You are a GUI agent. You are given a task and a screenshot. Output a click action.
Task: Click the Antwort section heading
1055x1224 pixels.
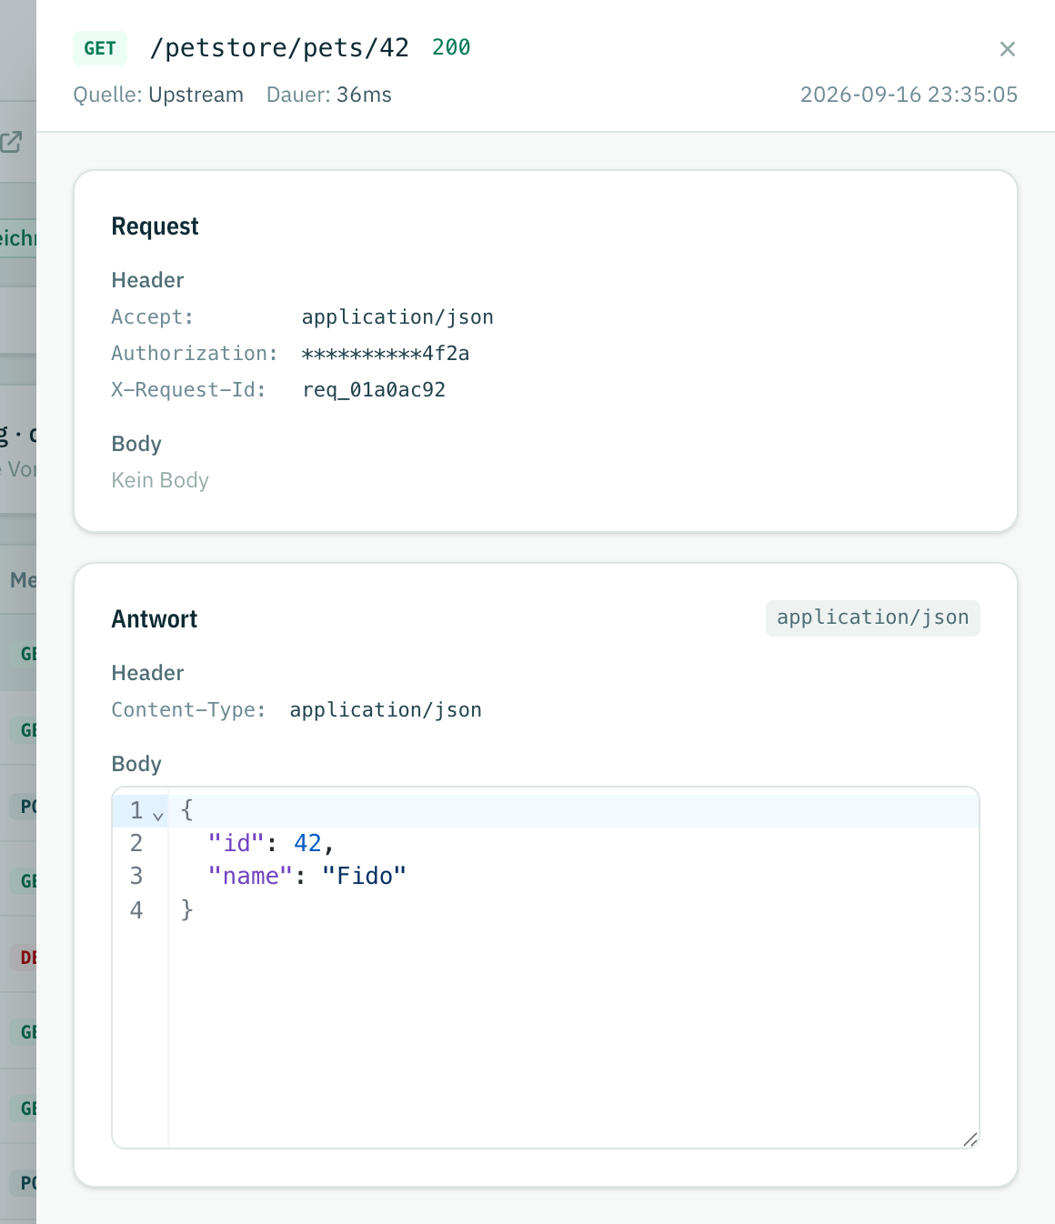(x=154, y=618)
